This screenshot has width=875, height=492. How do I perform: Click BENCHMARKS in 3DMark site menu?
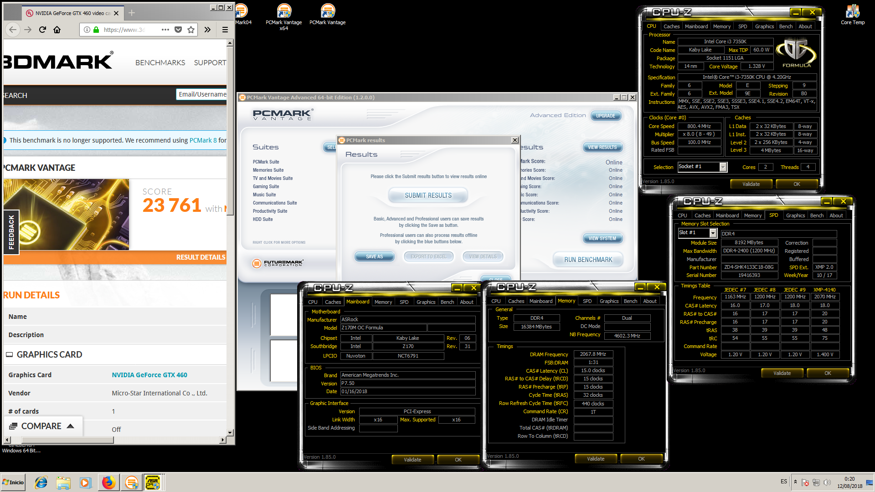point(160,63)
